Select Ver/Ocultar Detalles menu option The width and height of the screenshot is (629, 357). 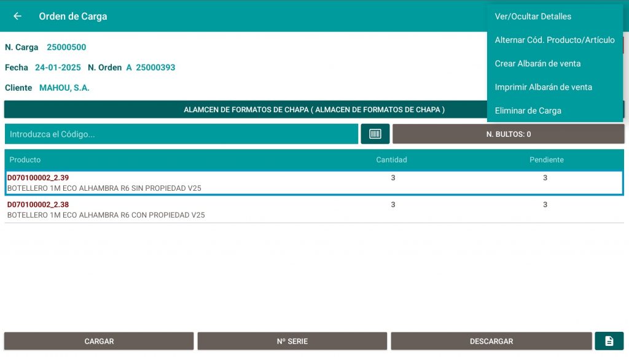click(x=533, y=17)
